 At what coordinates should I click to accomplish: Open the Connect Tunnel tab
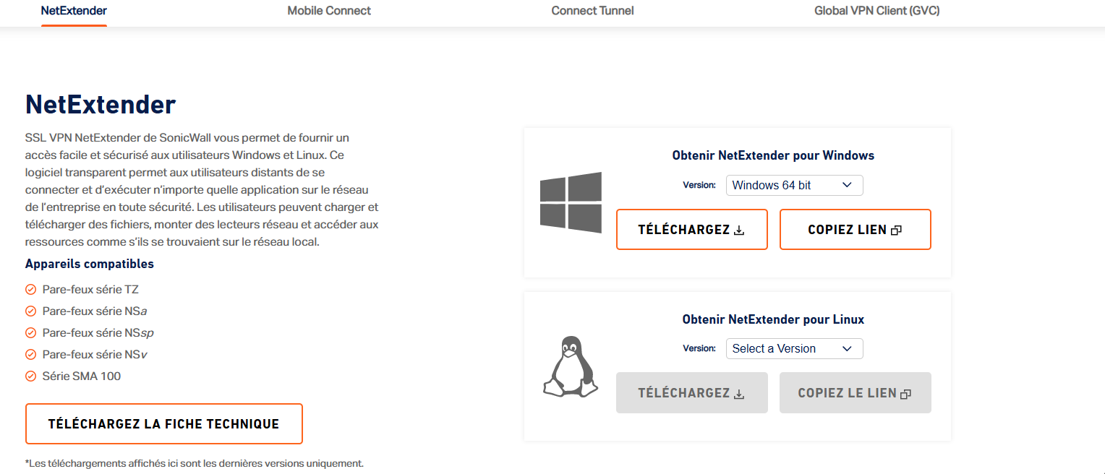592,11
